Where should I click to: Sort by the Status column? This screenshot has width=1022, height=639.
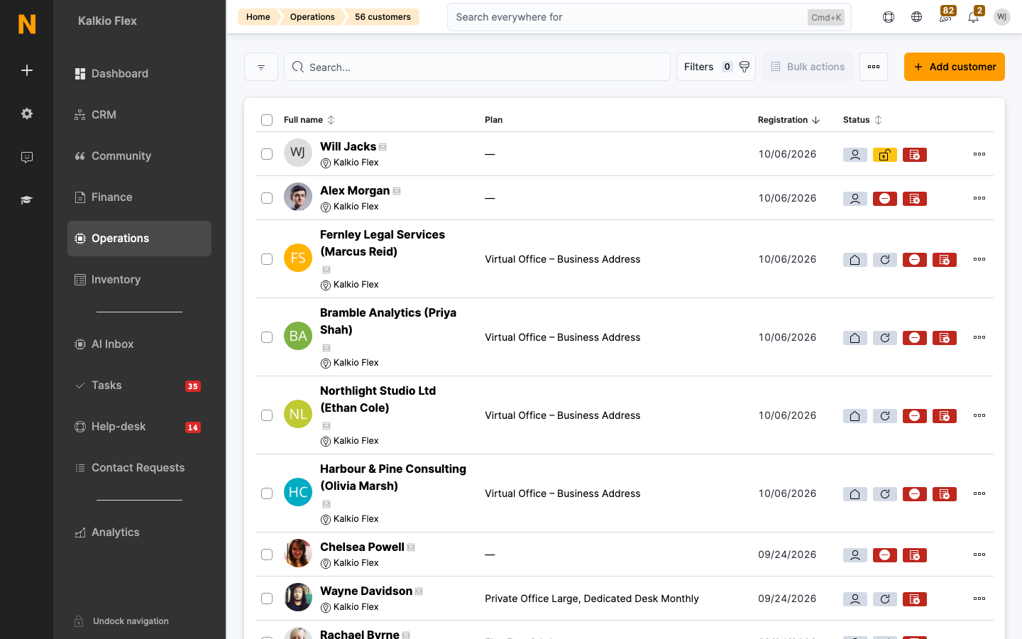862,120
